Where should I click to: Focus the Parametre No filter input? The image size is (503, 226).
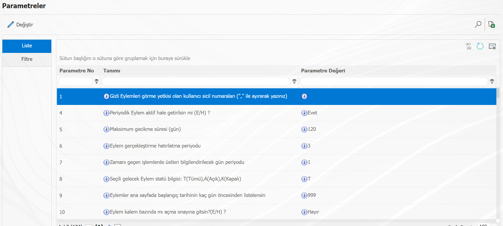click(75, 81)
